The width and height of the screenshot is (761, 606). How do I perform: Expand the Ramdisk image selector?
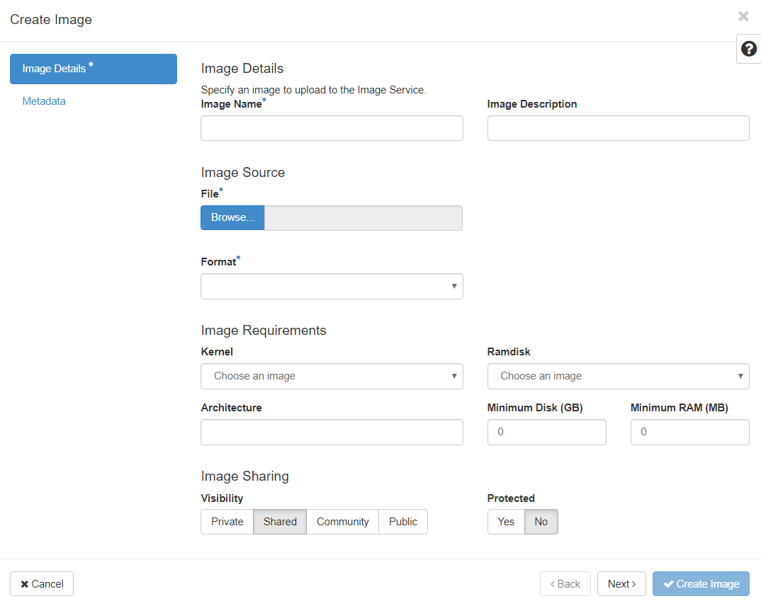tap(618, 376)
